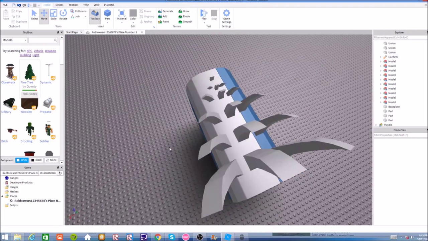Switch to the TERRAIN ribbon tab
Image resolution: width=428 pixels, height=241 pixels.
(73, 5)
